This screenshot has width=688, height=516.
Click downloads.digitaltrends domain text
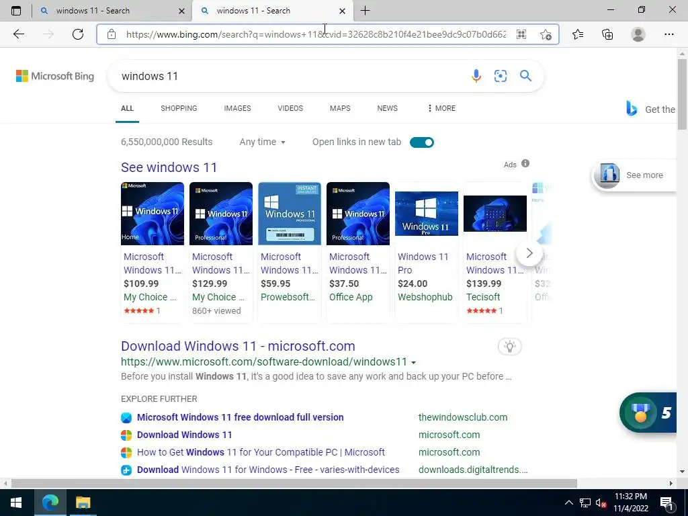click(473, 470)
